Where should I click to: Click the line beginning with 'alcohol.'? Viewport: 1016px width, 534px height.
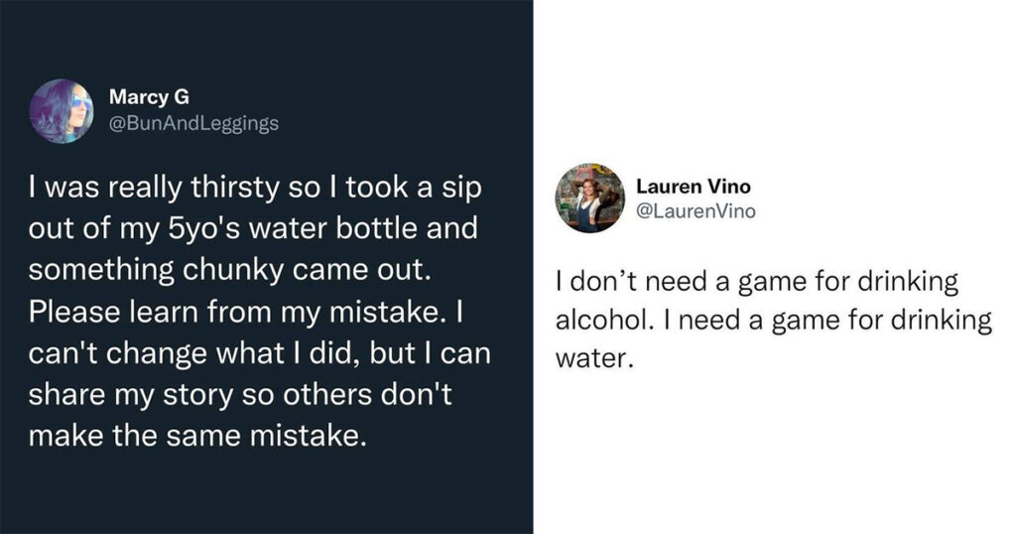tap(774, 321)
